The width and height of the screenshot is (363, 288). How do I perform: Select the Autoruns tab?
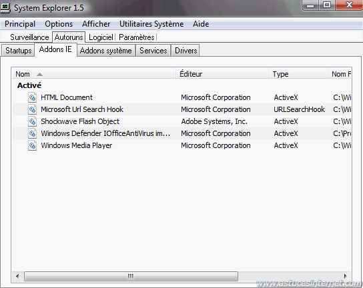coord(69,37)
